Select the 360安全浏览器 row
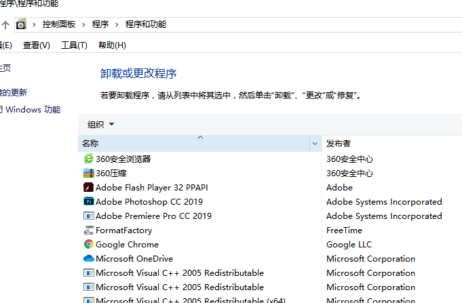Viewport: 462px width, 303px height. pos(123,159)
